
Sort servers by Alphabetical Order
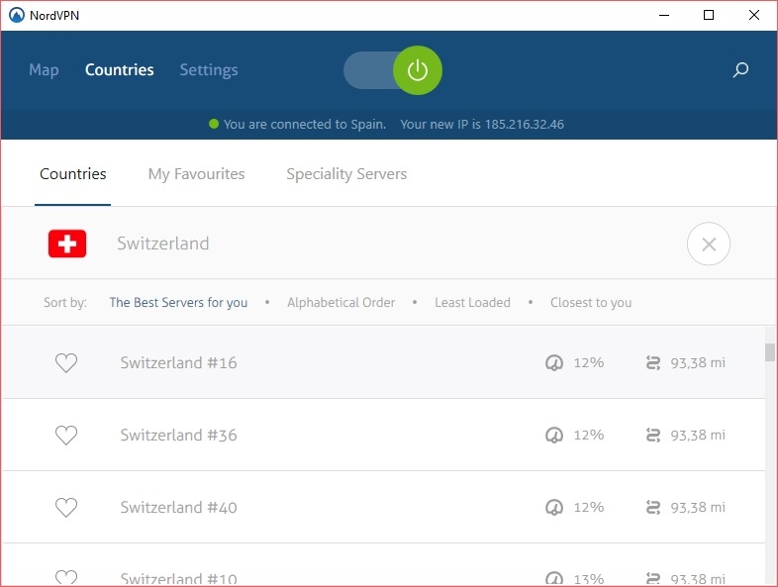pos(340,302)
